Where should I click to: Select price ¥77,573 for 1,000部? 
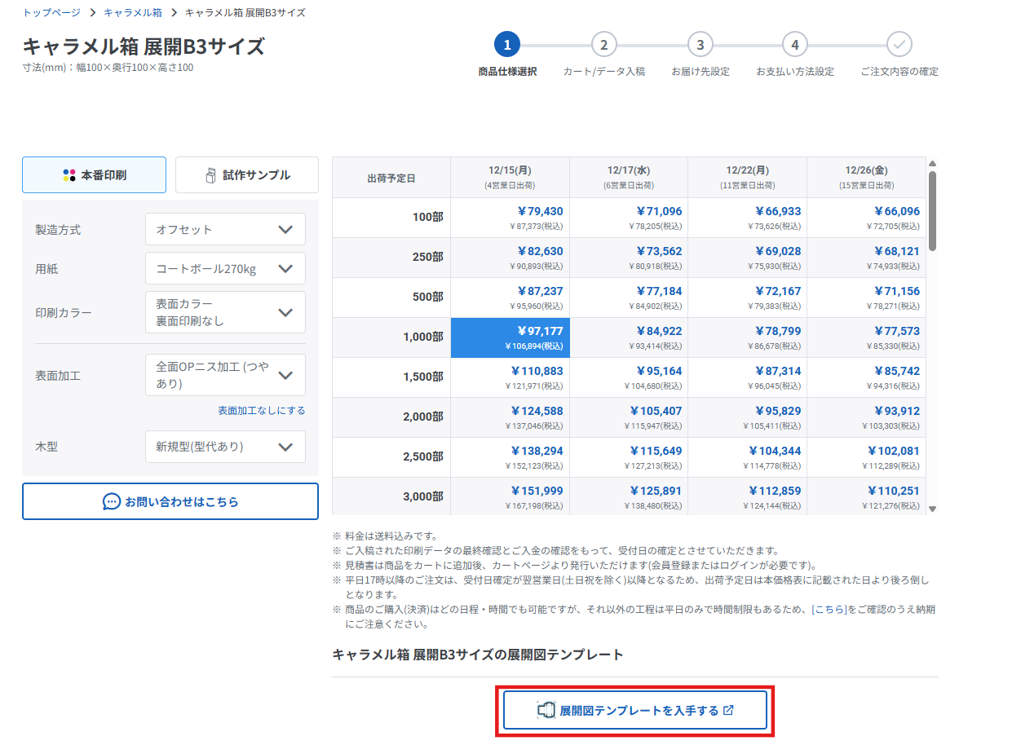click(867, 337)
